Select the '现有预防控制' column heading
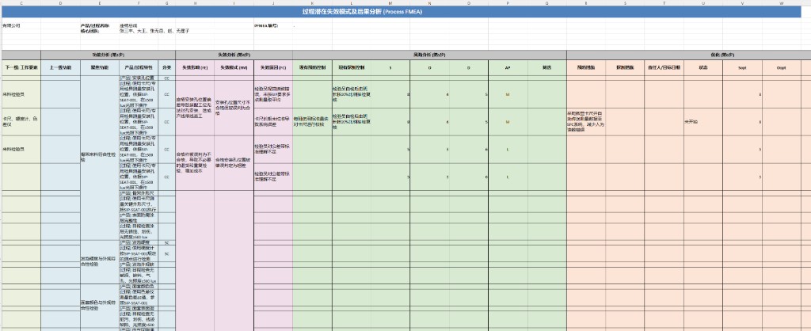Screen dimensions: 811x331 tap(312, 68)
